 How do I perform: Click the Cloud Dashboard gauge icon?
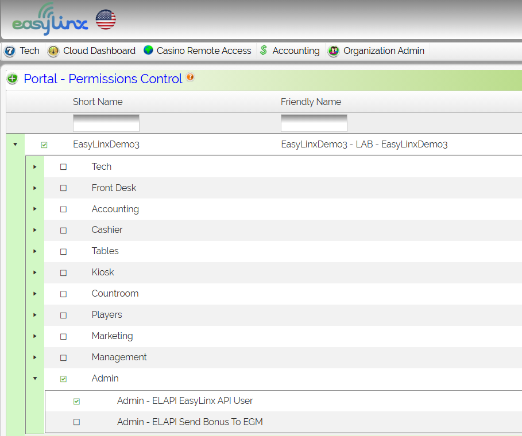pos(53,51)
